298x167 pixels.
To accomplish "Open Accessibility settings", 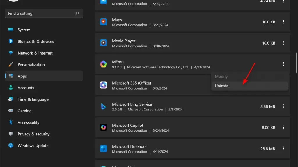I will point(44,122).
